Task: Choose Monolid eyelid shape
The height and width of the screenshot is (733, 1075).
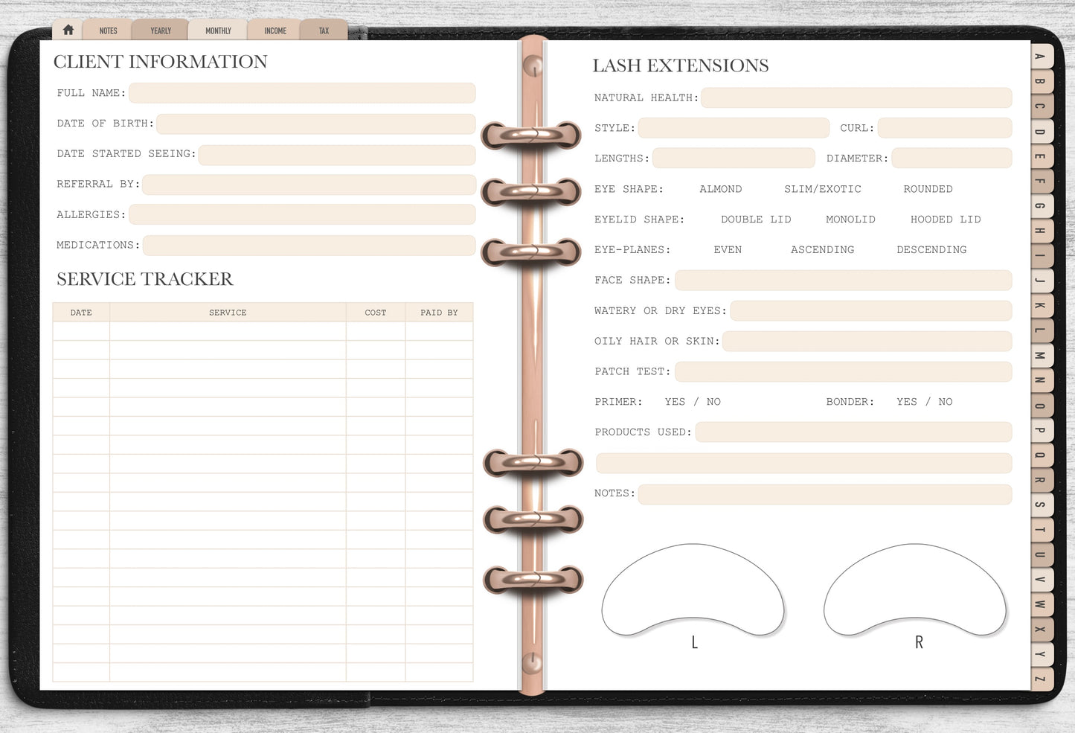Action: point(850,220)
